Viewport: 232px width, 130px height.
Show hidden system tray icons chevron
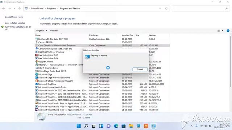192,126
